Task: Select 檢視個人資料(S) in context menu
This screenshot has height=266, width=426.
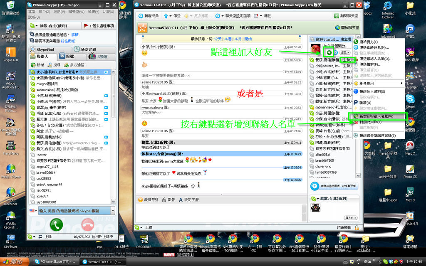Action: click(x=379, y=91)
